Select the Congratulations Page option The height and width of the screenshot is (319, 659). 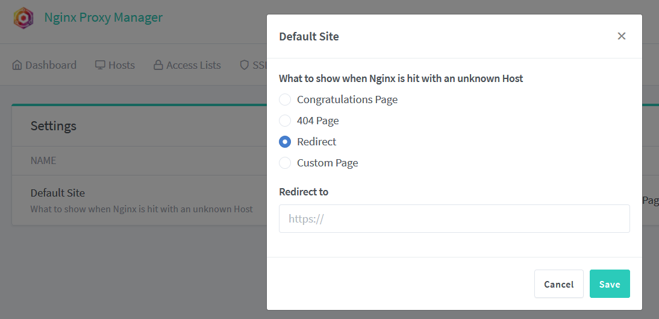click(x=285, y=99)
